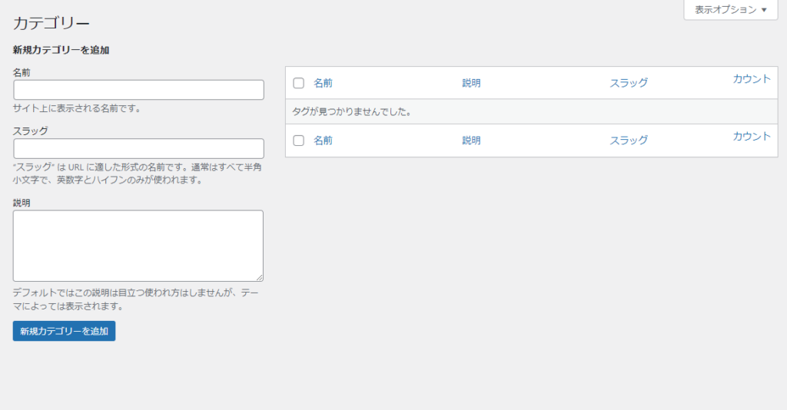This screenshot has width=787, height=410.
Task: Click 名前 column link in table footer
Action: click(x=323, y=141)
